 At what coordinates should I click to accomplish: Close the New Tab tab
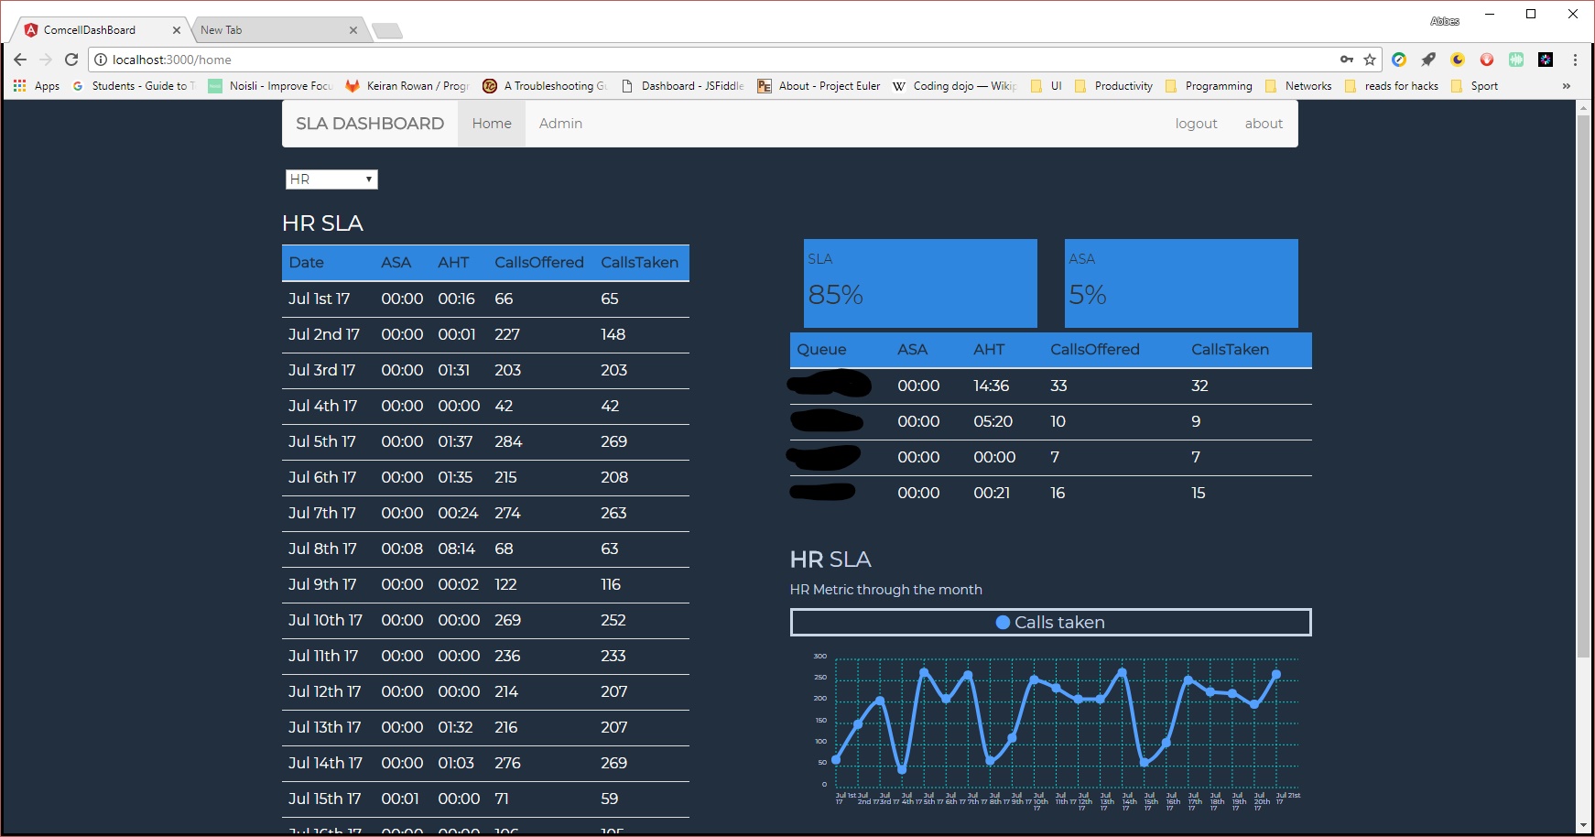click(353, 30)
